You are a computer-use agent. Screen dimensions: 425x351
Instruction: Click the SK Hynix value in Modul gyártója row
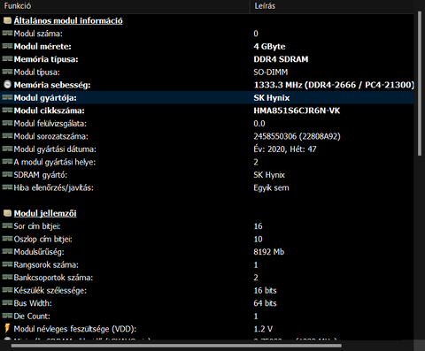(x=272, y=98)
